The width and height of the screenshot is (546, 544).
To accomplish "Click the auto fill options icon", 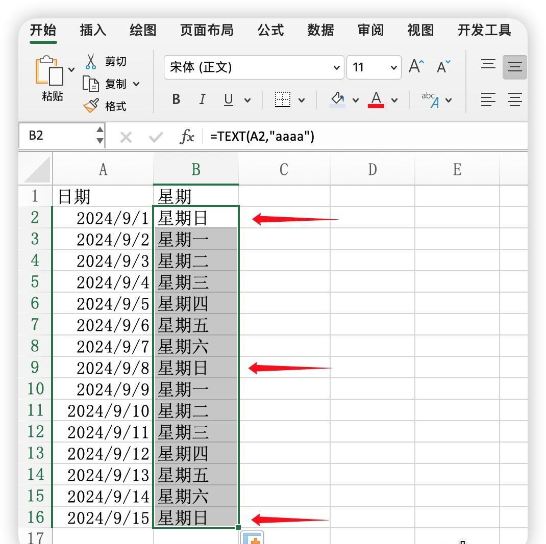I will click(x=253, y=538).
